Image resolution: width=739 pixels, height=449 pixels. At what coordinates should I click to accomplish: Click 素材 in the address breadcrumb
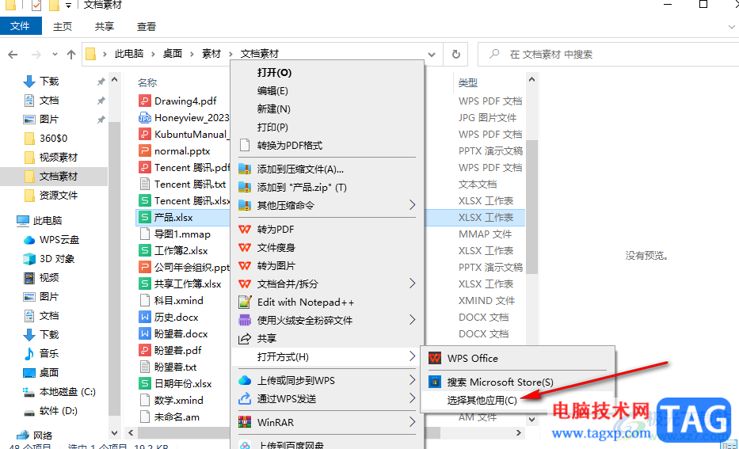211,54
